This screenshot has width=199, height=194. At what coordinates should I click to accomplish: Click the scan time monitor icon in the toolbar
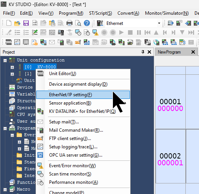point(78,32)
